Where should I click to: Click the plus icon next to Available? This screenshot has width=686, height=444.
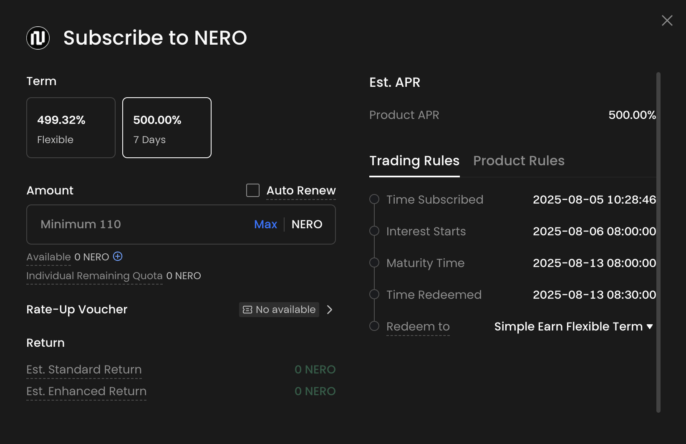tap(118, 256)
